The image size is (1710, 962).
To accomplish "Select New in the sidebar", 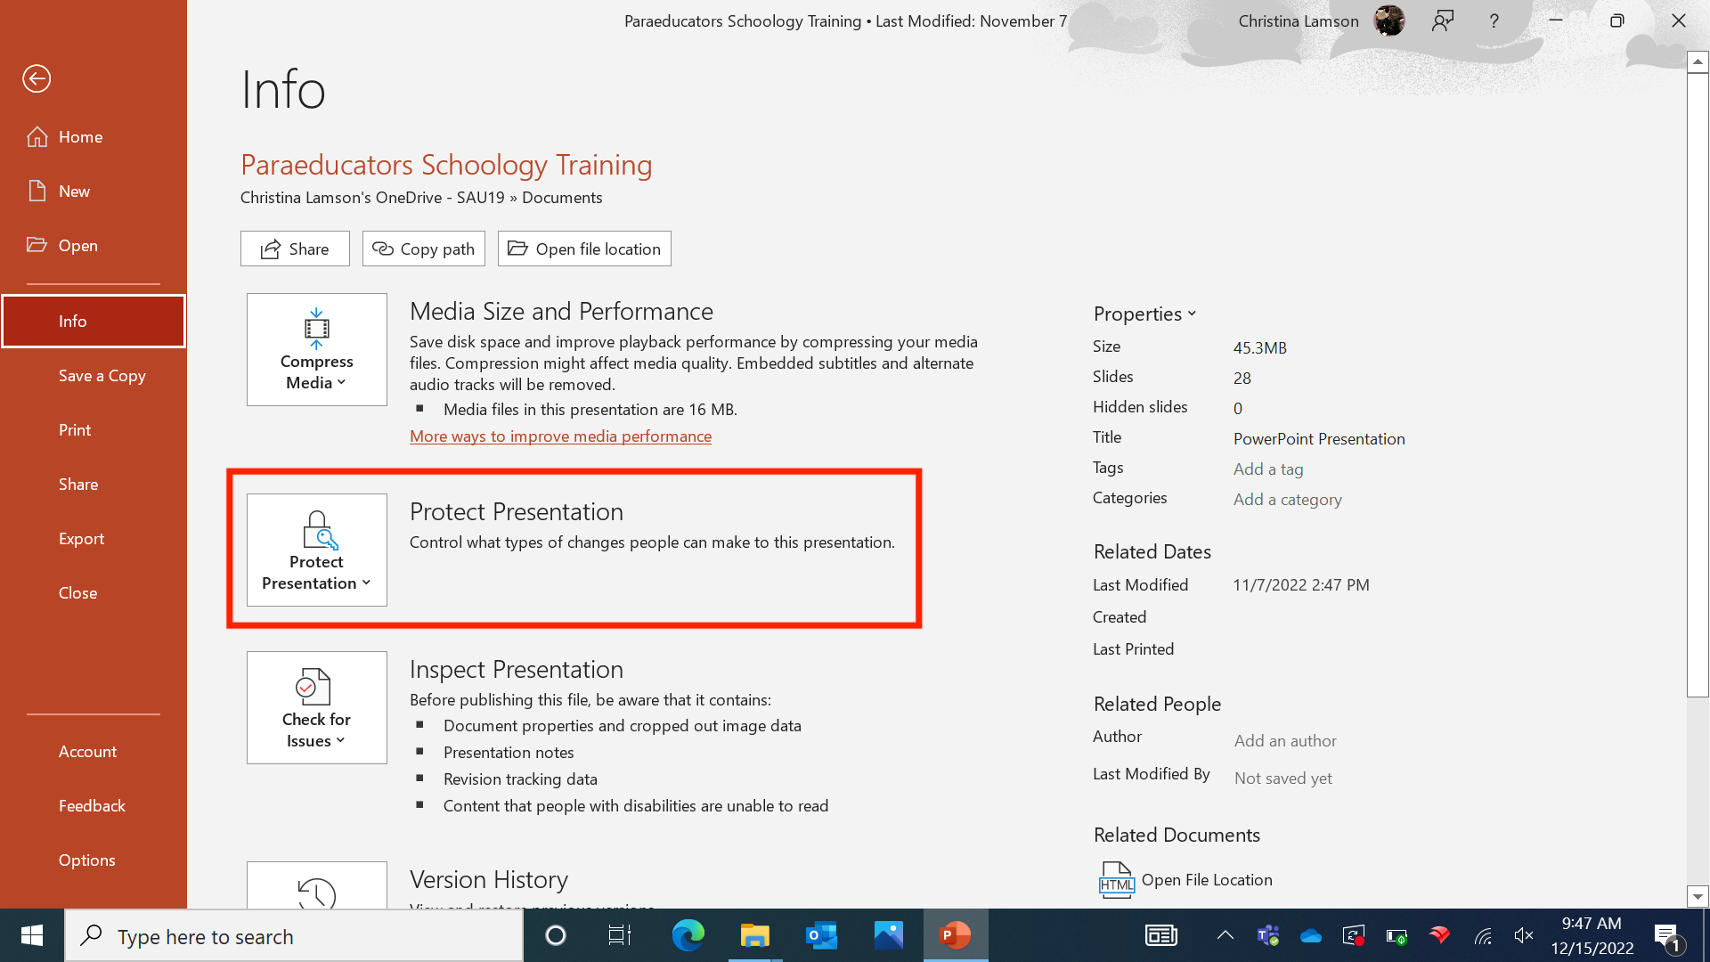I will (94, 192).
